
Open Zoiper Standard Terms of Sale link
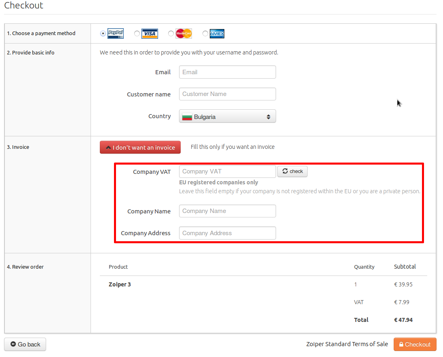pyautogui.click(x=347, y=344)
